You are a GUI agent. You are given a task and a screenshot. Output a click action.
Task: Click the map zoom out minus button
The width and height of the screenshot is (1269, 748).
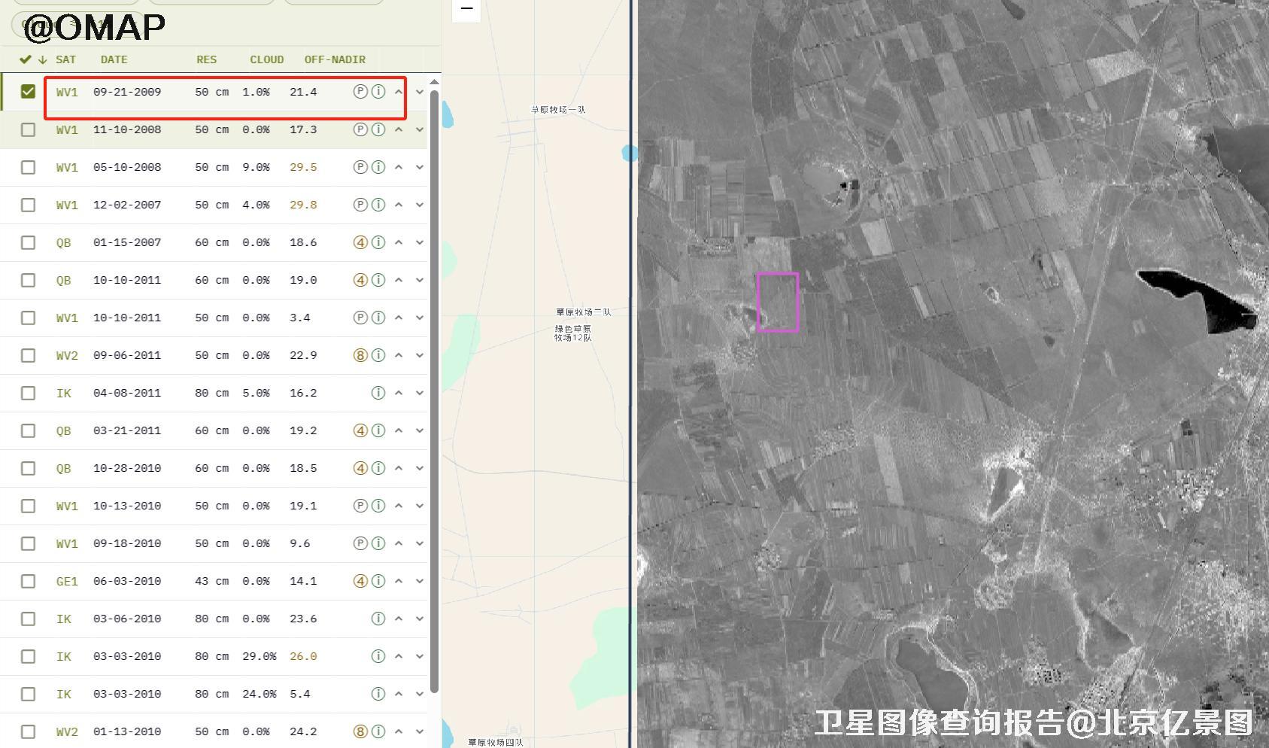tap(466, 9)
